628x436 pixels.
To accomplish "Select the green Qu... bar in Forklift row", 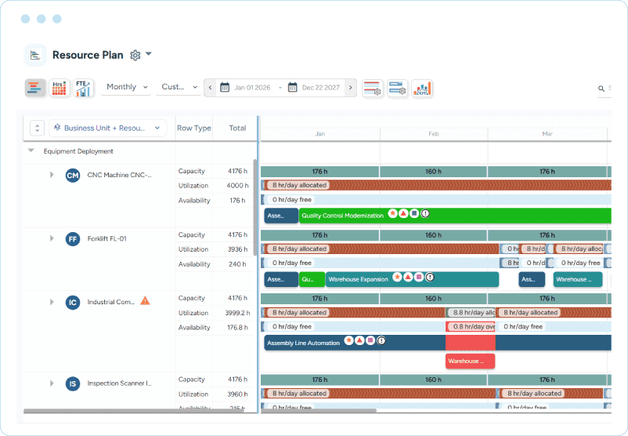I will coord(312,279).
